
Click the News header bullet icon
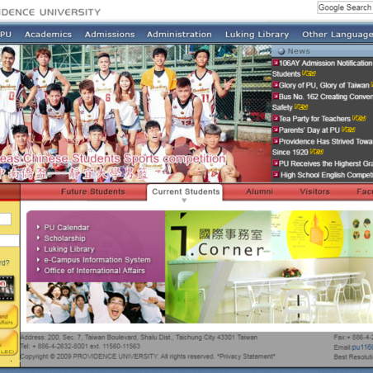281,51
